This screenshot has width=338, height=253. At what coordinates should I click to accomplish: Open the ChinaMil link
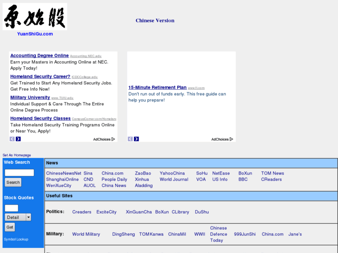(x=177, y=234)
